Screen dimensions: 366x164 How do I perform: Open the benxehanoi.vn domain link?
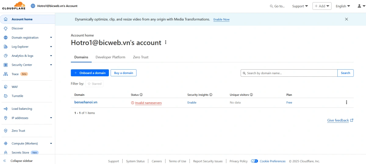86,102
